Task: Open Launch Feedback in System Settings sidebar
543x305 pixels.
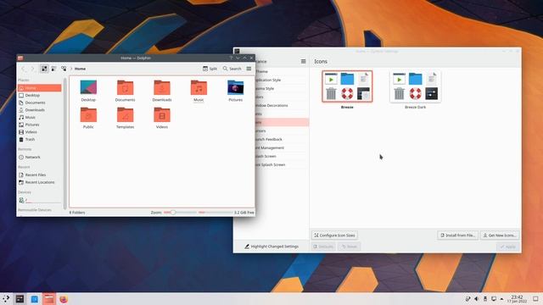Action: (271, 139)
